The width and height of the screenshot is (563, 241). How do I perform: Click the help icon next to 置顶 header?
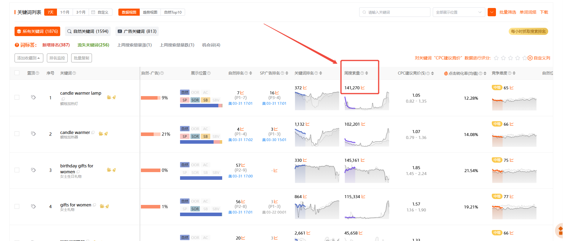[37, 73]
